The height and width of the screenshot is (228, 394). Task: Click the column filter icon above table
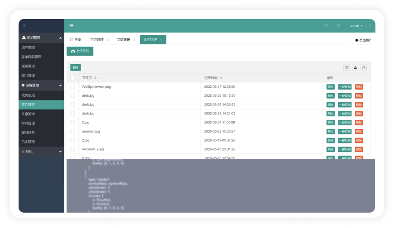[347, 67]
